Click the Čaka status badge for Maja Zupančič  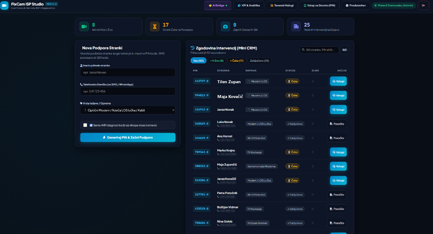292,166
